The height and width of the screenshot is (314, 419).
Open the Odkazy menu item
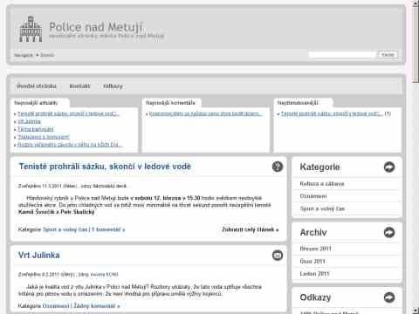pyautogui.click(x=113, y=86)
